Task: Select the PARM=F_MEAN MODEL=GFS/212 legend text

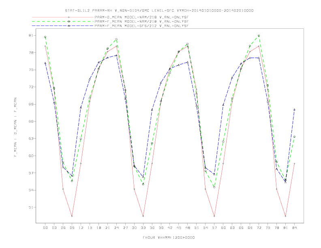Action: (141, 26)
